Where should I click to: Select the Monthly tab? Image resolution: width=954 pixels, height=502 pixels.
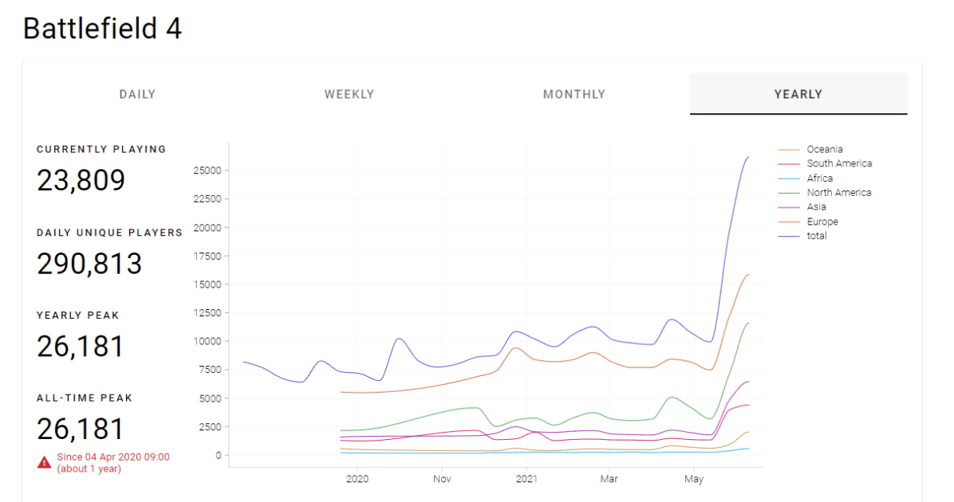pos(574,94)
